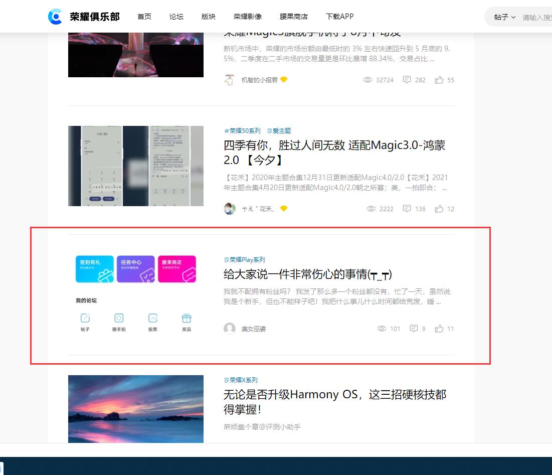The width and height of the screenshot is (552, 475).
Task: Open the 签到有礼 forum screenshot thumbnail
Action: coord(136,294)
